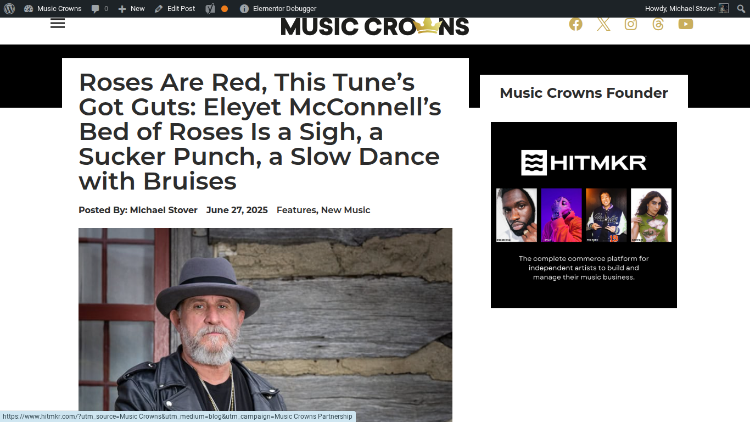This screenshot has height=422, width=750.
Task: Open the Features category link
Action: 296,210
